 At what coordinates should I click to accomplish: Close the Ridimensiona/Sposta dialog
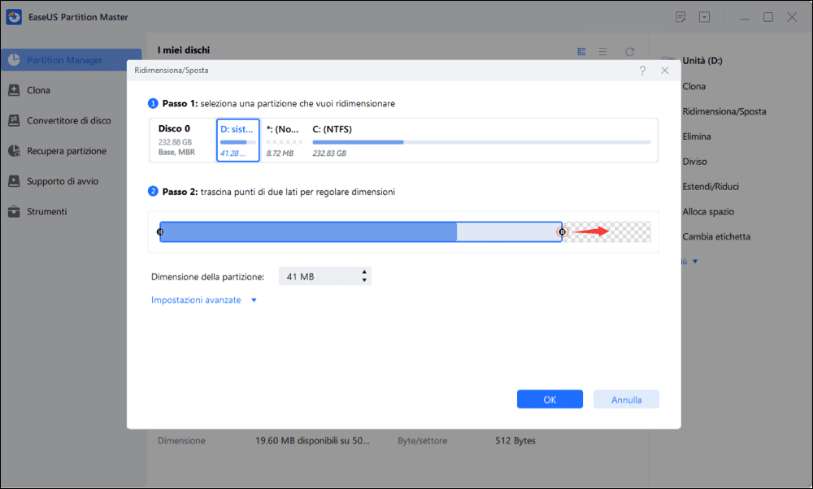(665, 71)
